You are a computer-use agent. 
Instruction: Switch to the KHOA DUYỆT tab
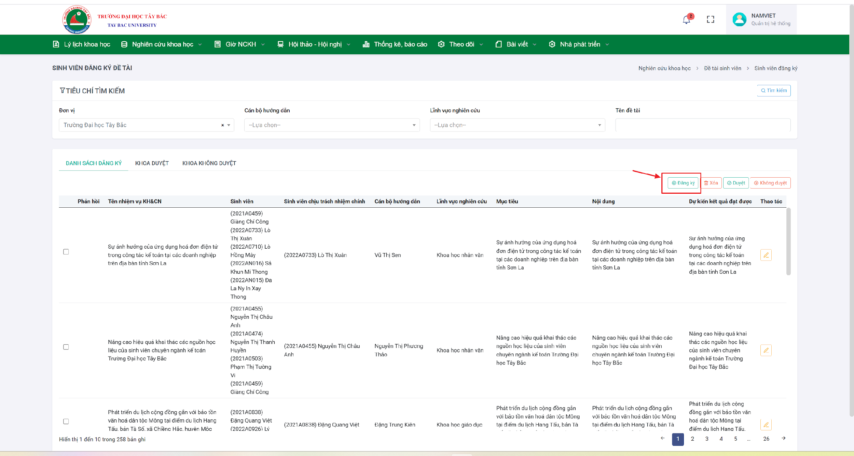(152, 163)
